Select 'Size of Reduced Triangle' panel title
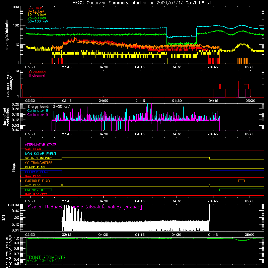This screenshot has width=268, height=268. point(85,207)
